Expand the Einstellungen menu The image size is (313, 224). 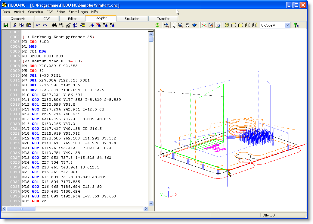(x=78, y=12)
